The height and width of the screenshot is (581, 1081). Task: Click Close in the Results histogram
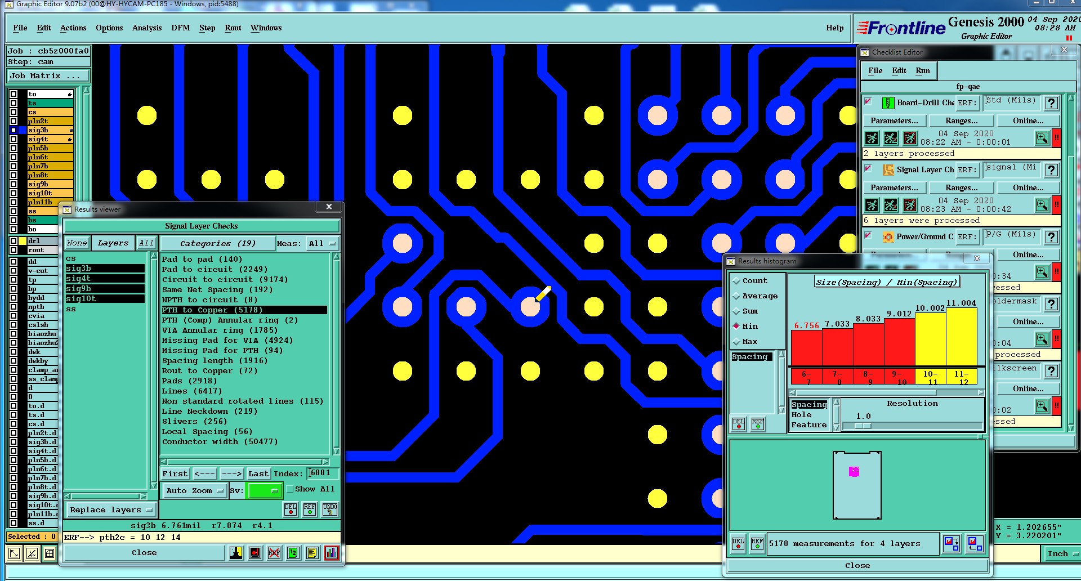tap(857, 566)
